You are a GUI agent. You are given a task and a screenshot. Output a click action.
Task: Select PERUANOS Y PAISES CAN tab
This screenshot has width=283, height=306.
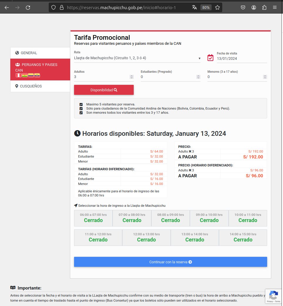click(x=40, y=70)
